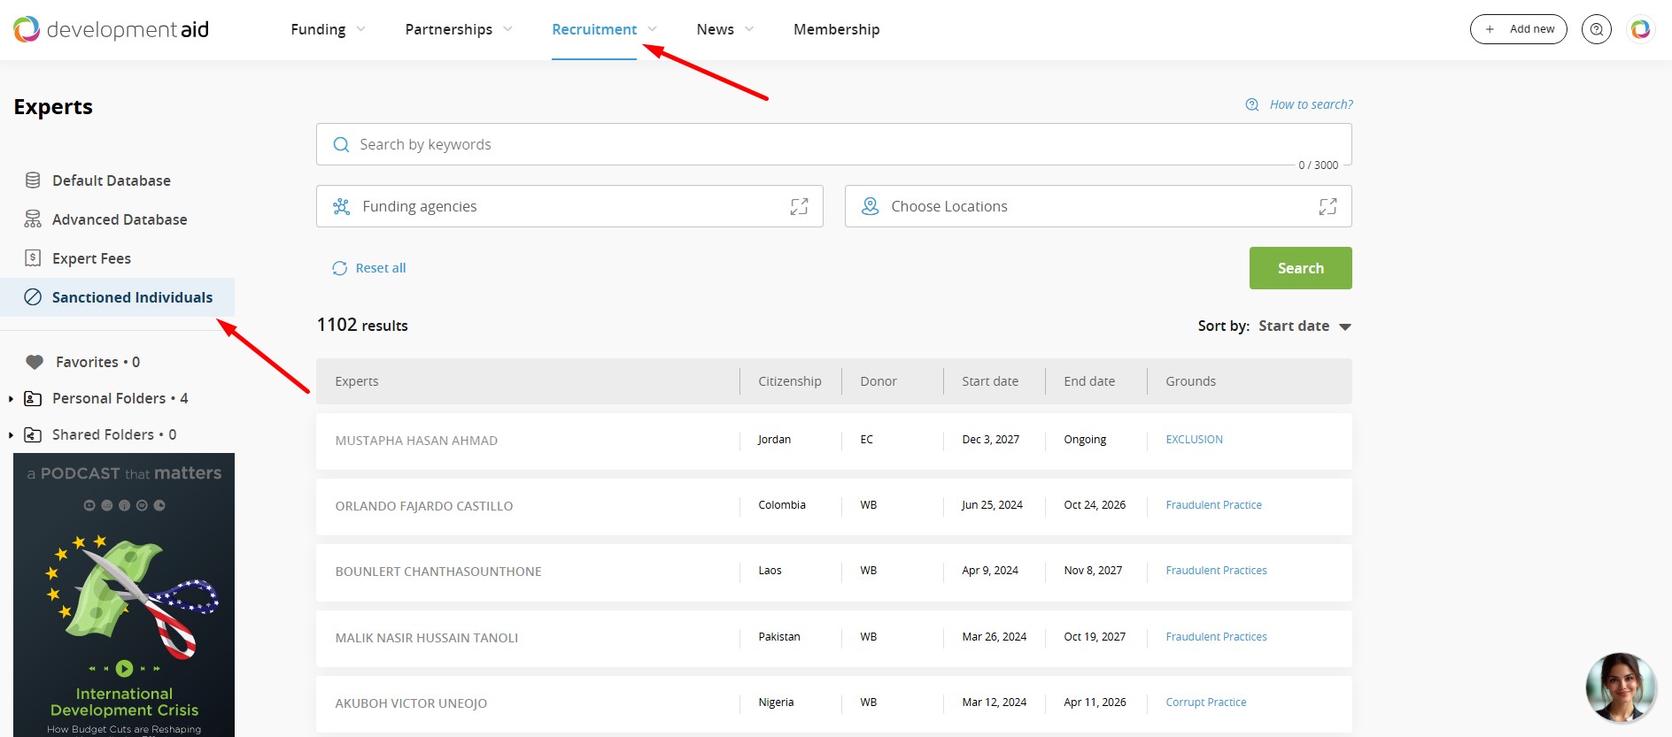
Task: Expand the Shared Folders tree
Action: 11,435
